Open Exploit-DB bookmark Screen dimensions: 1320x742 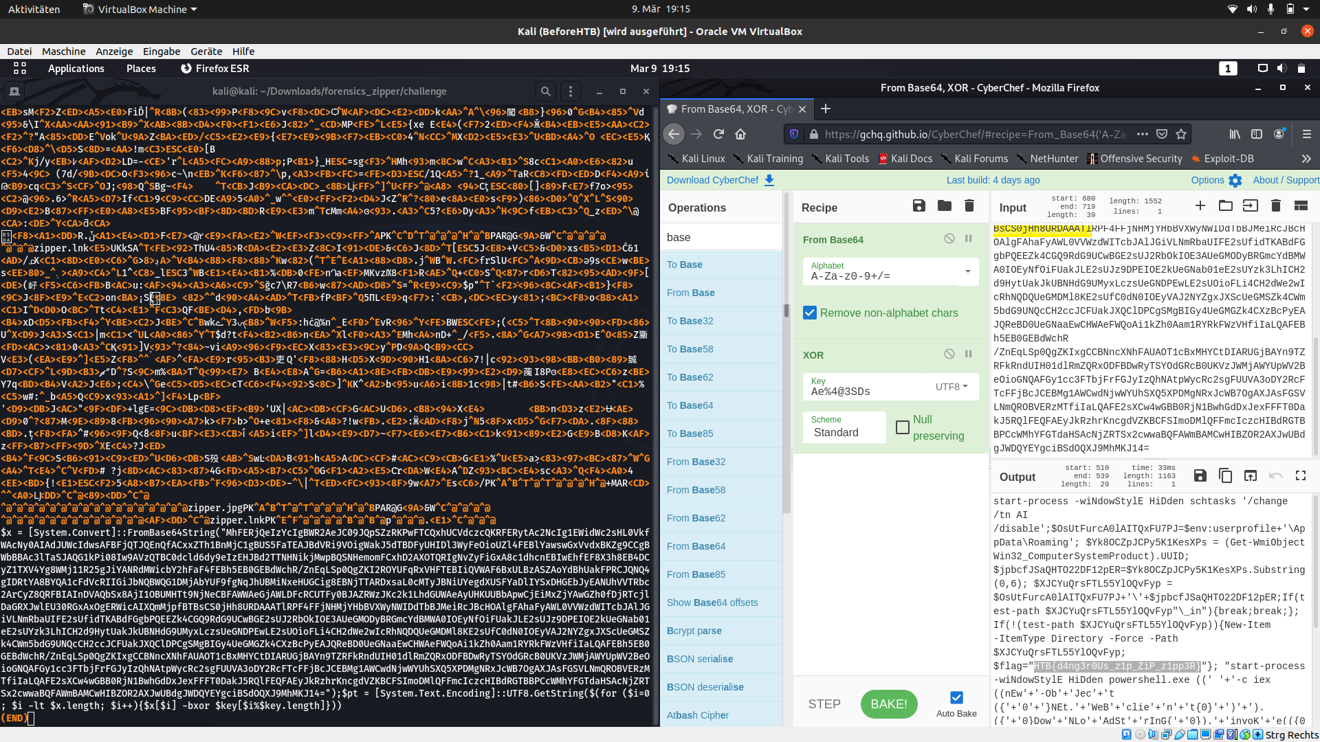1222,159
